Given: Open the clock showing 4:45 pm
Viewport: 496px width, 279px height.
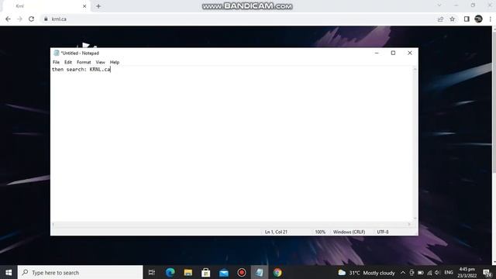Looking at the screenshot, I should pyautogui.click(x=467, y=272).
